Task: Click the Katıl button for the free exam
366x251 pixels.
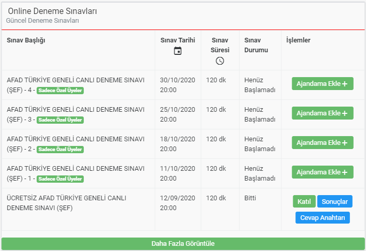Action: (304, 201)
